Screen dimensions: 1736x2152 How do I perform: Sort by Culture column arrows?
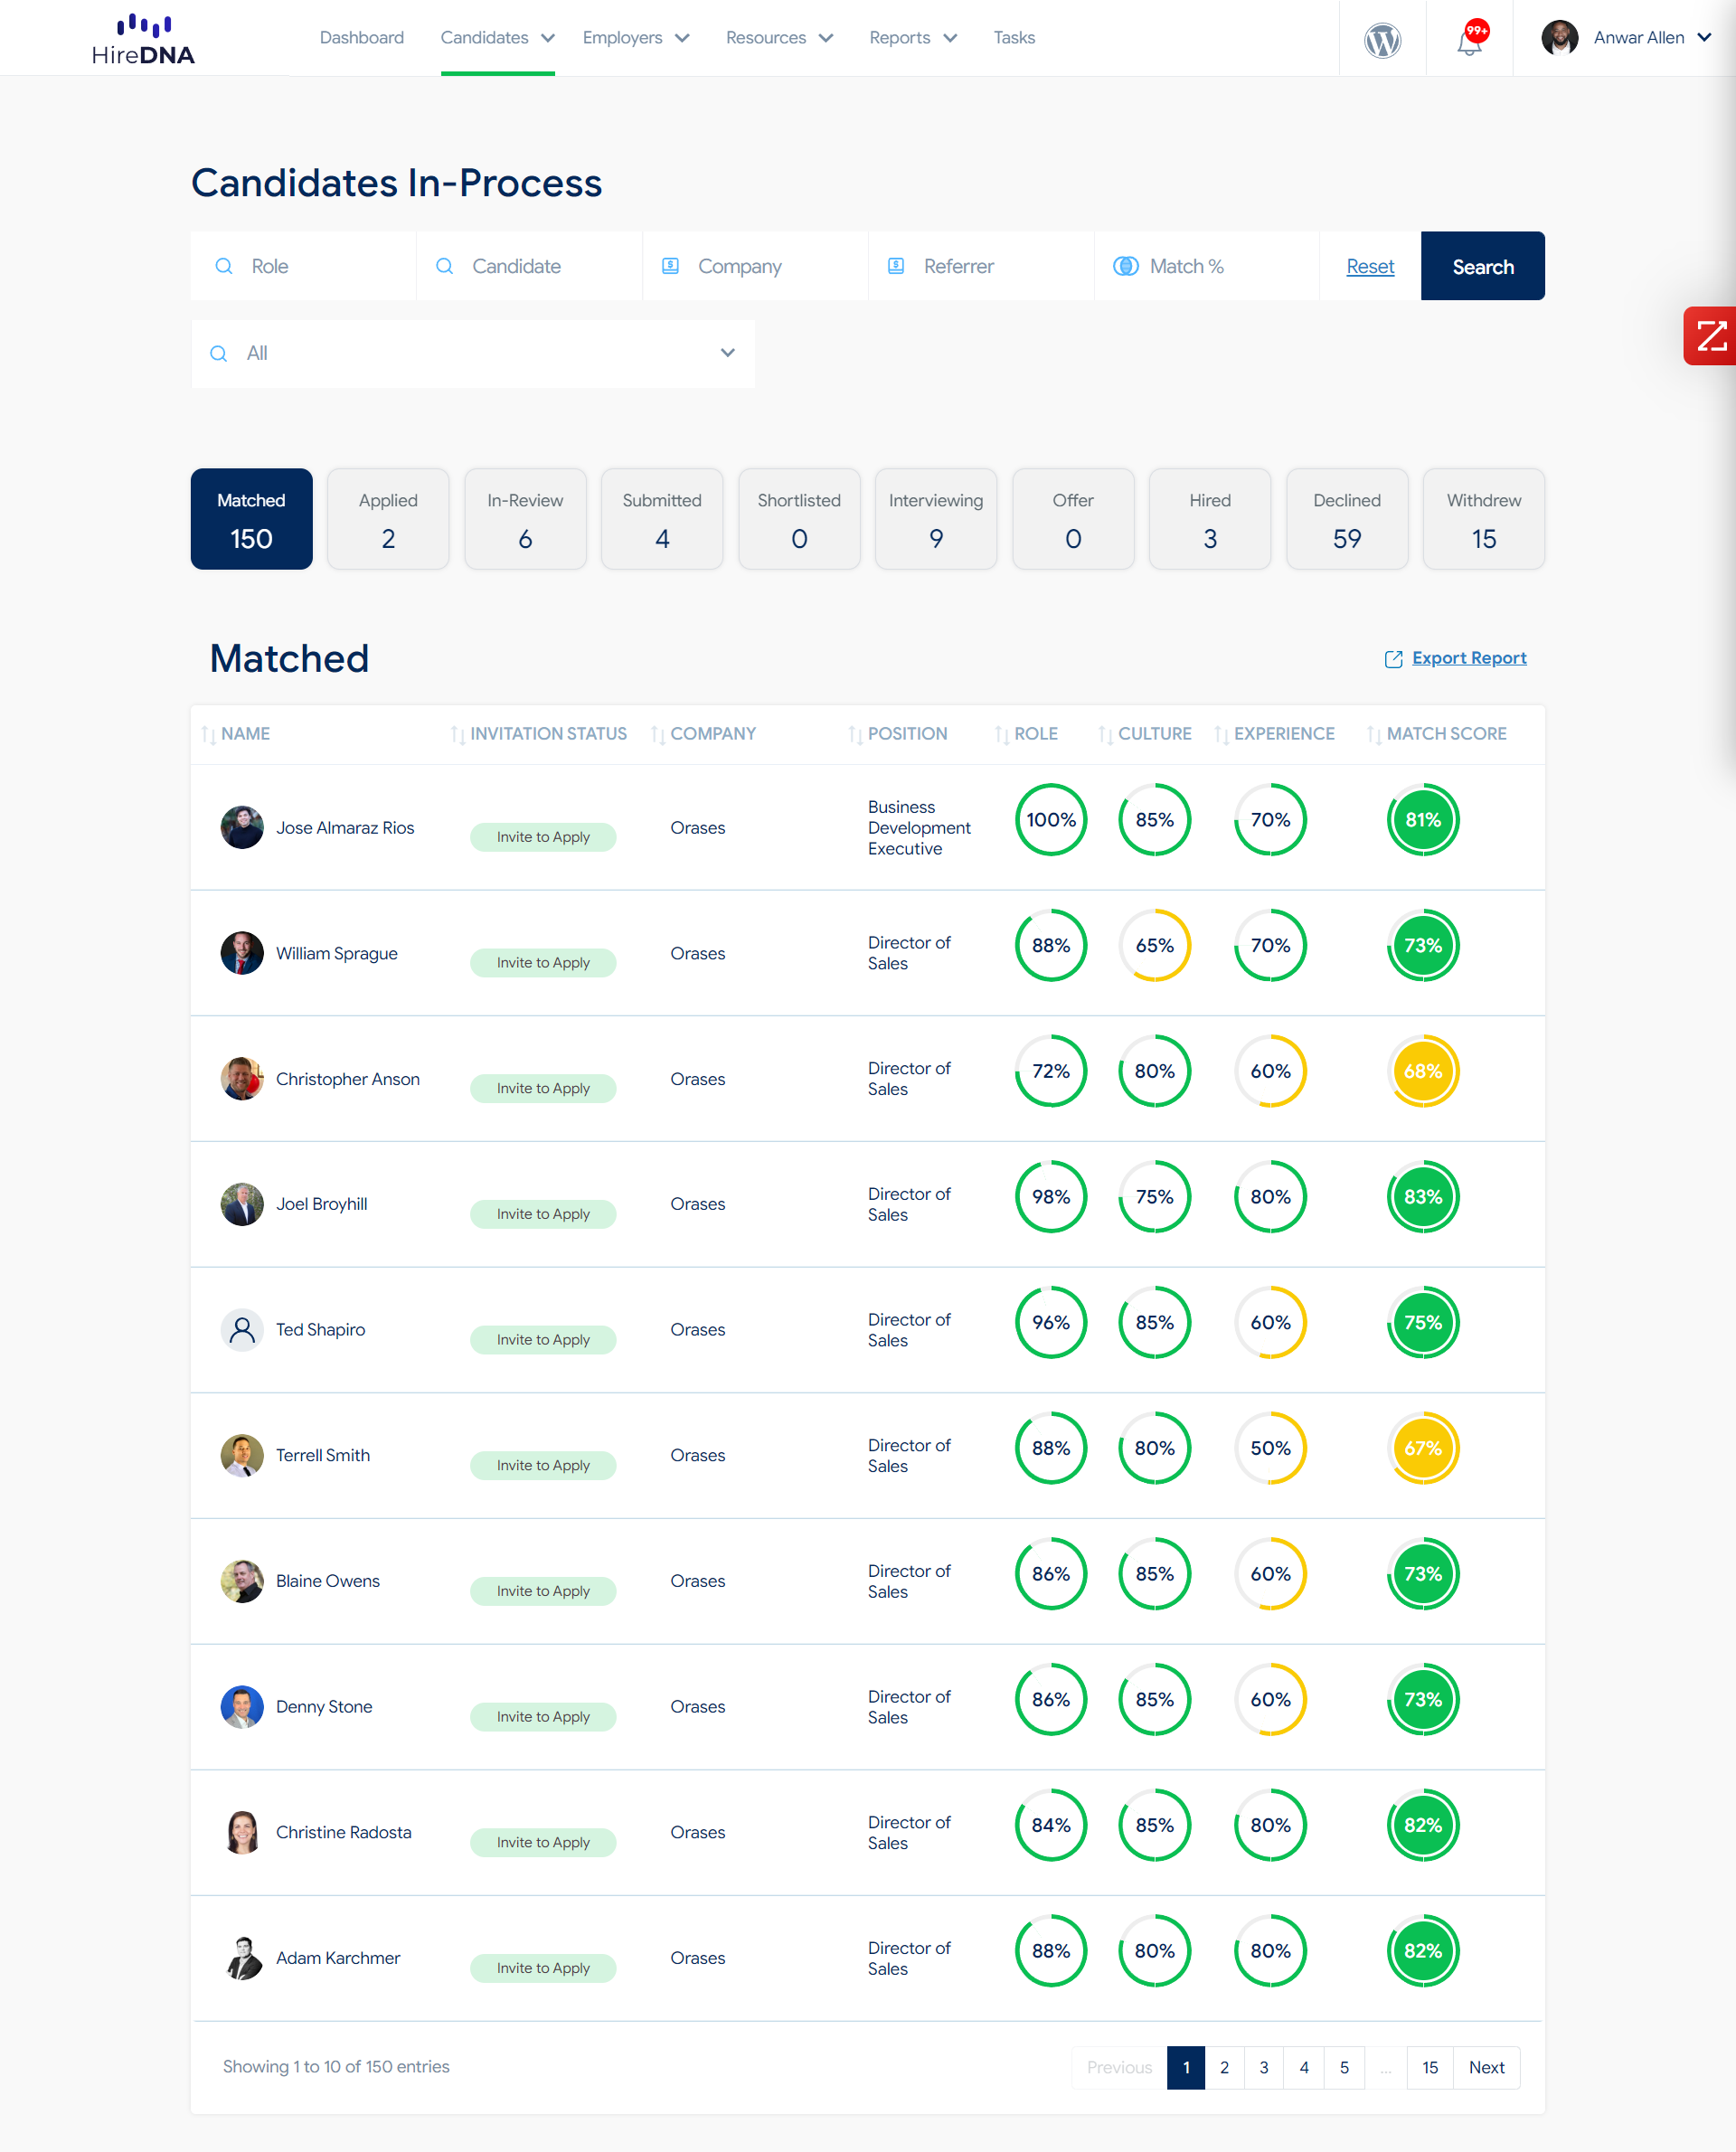pos(1105,735)
